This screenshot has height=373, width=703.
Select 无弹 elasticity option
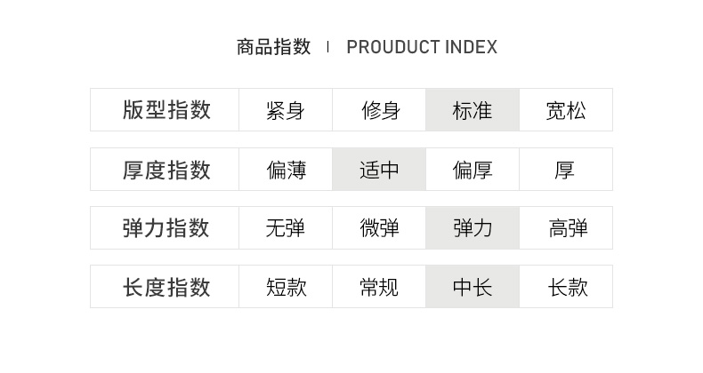pyautogui.click(x=285, y=228)
